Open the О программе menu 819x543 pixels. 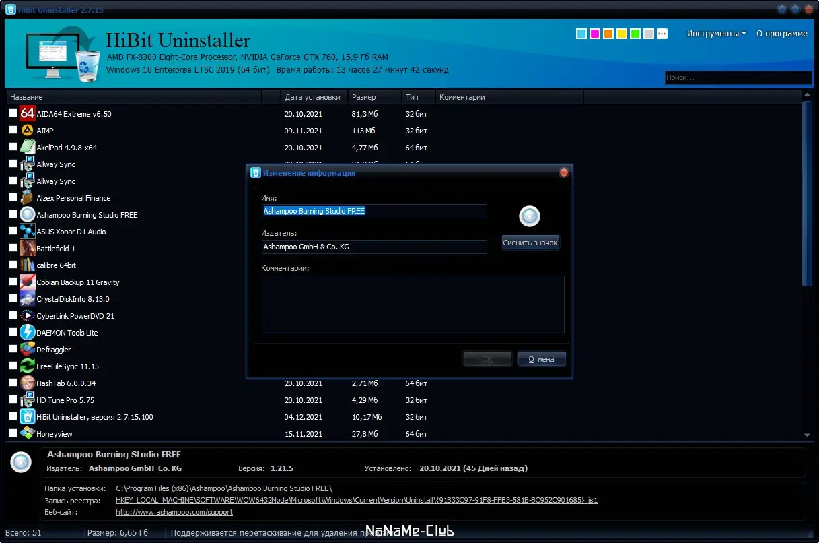coord(781,34)
